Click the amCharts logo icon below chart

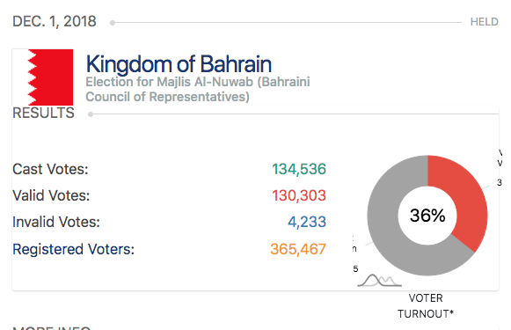point(379,281)
